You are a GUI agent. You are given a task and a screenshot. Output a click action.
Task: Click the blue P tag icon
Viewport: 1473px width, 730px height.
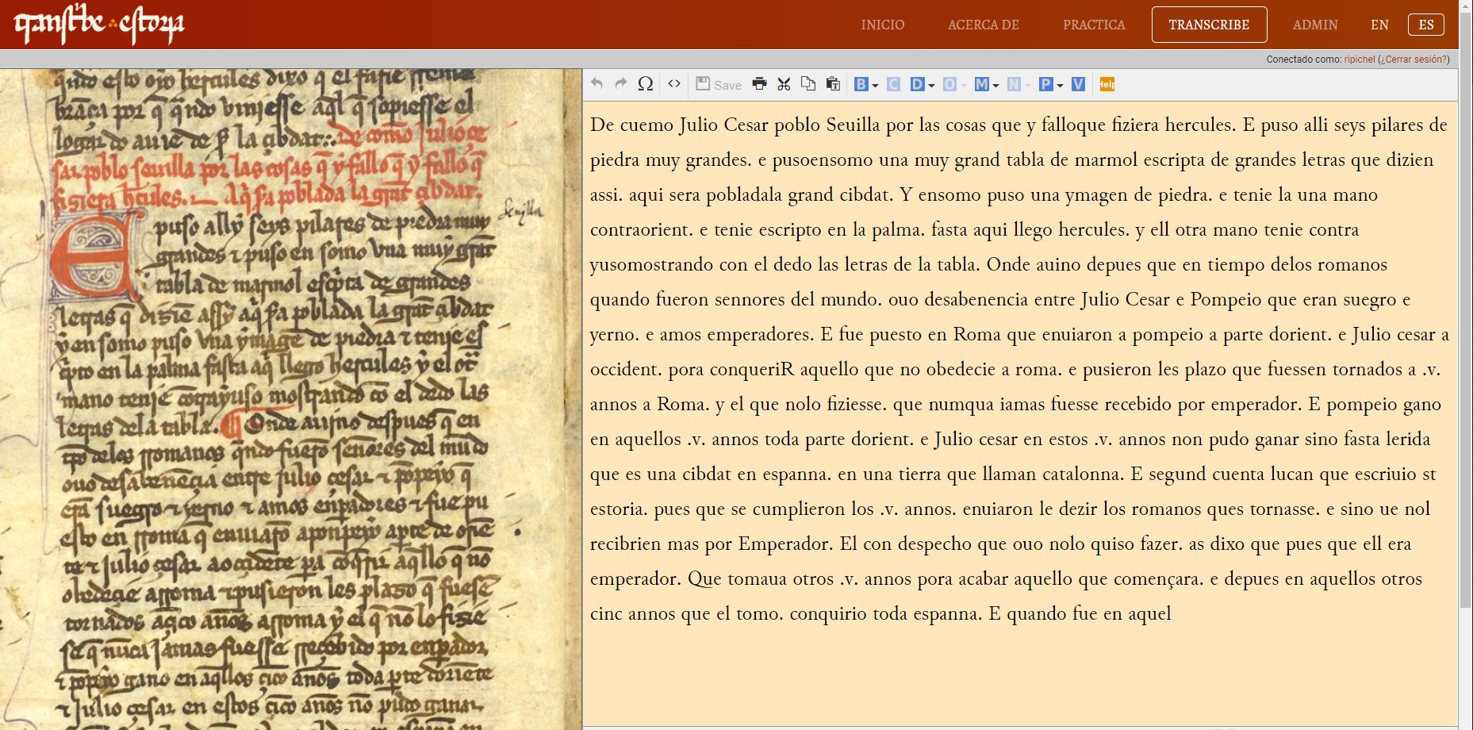[x=1046, y=84]
